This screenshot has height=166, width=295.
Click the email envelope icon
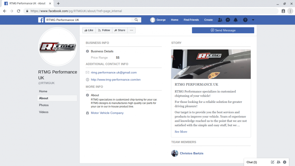coord(88,72)
